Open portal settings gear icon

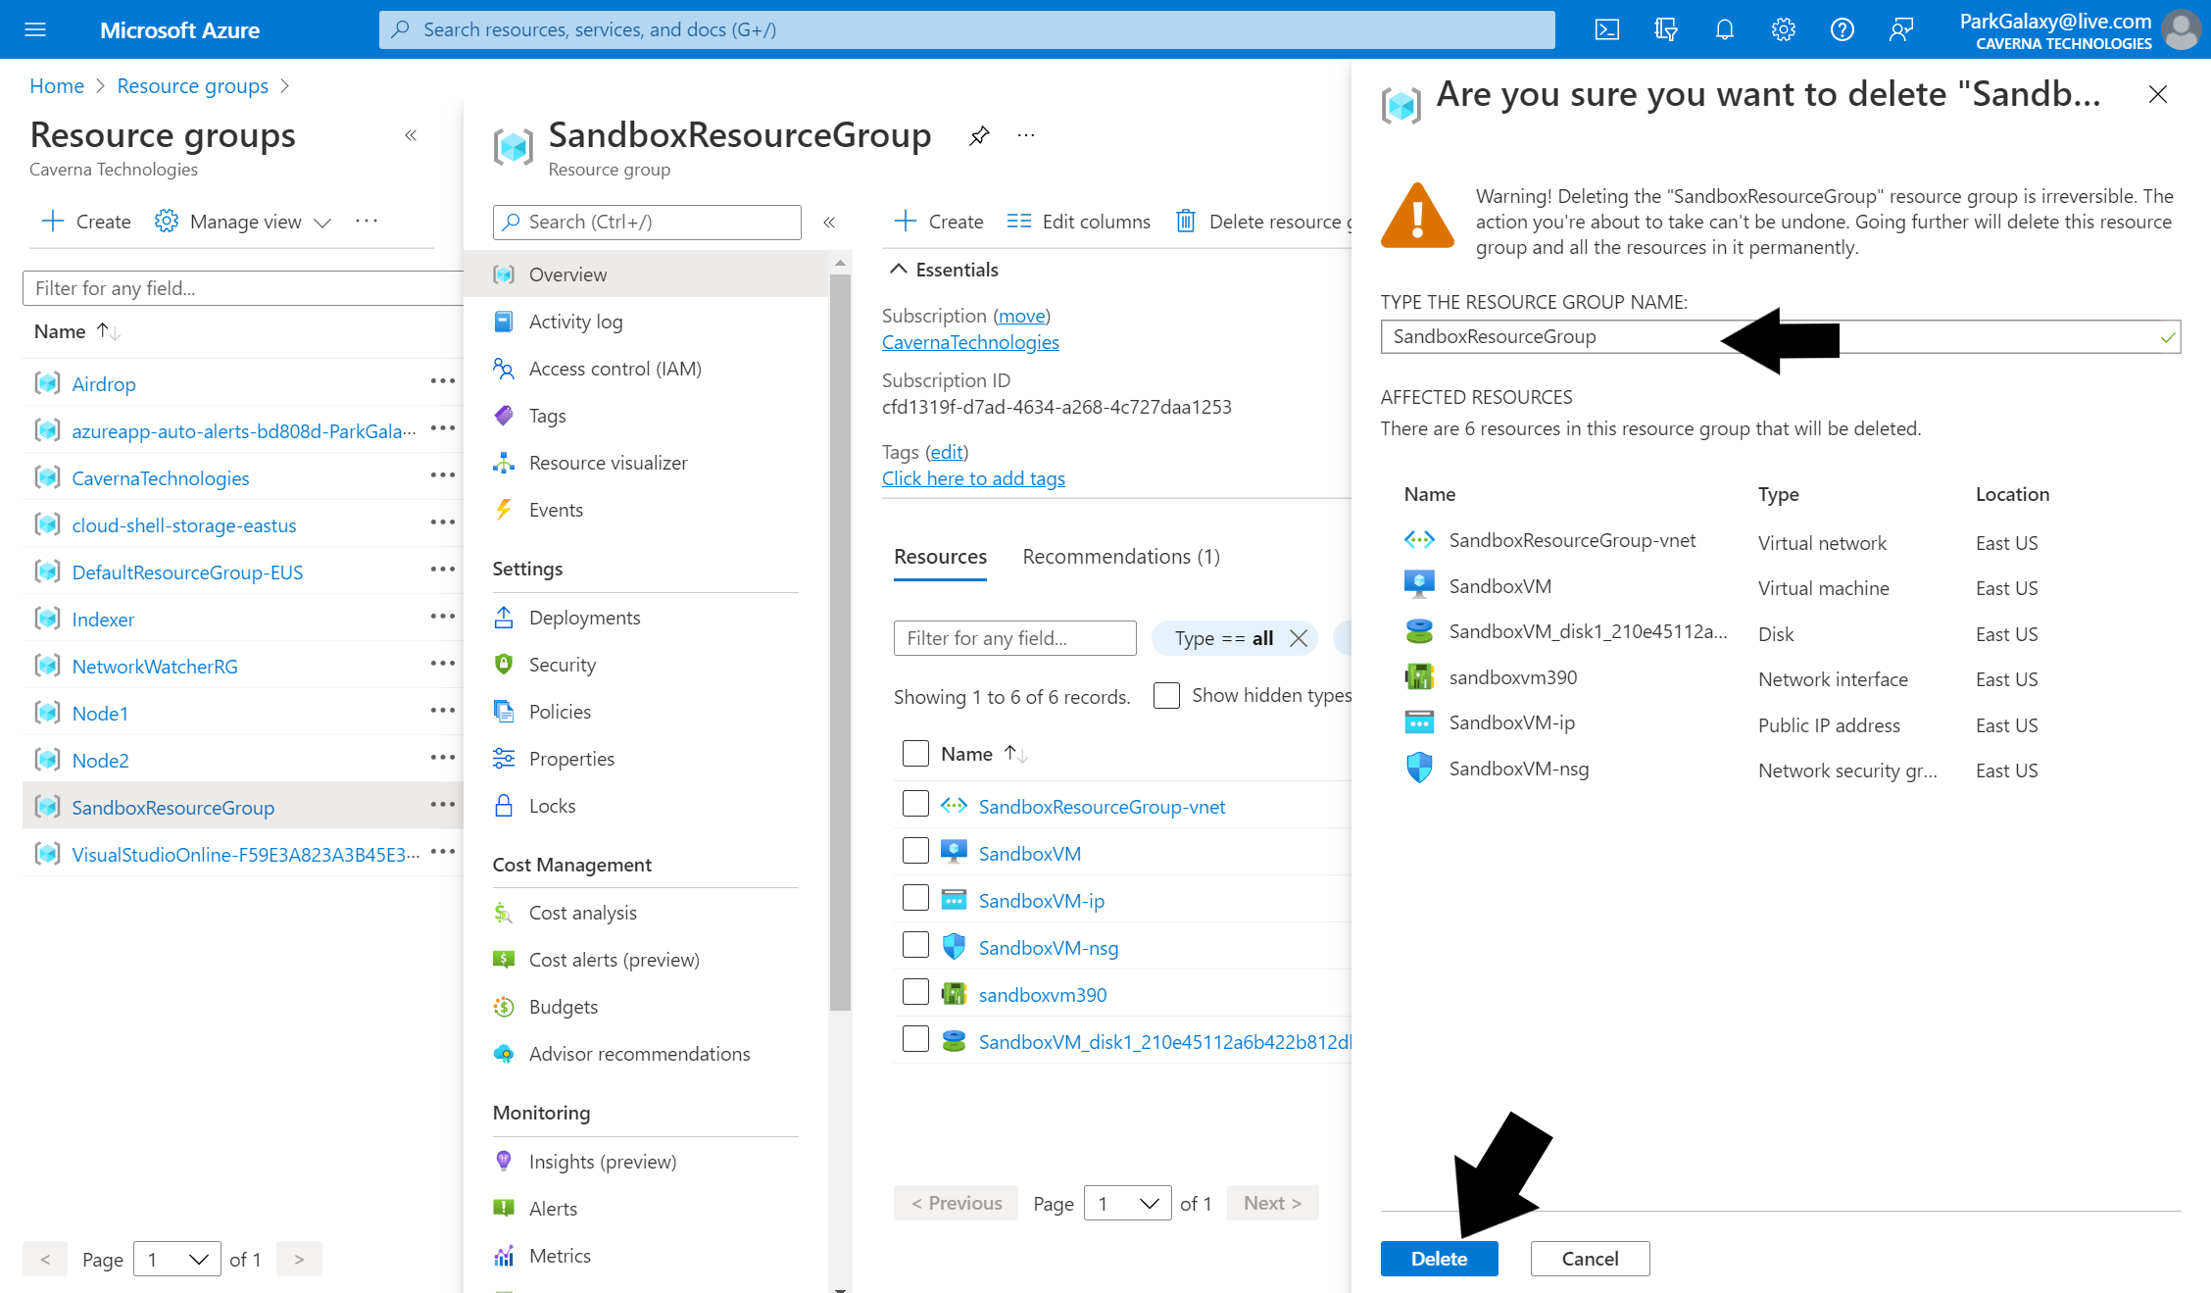click(1784, 29)
